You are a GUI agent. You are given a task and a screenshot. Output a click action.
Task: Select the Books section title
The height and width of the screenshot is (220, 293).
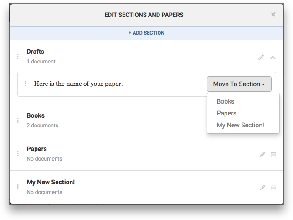(x=36, y=115)
